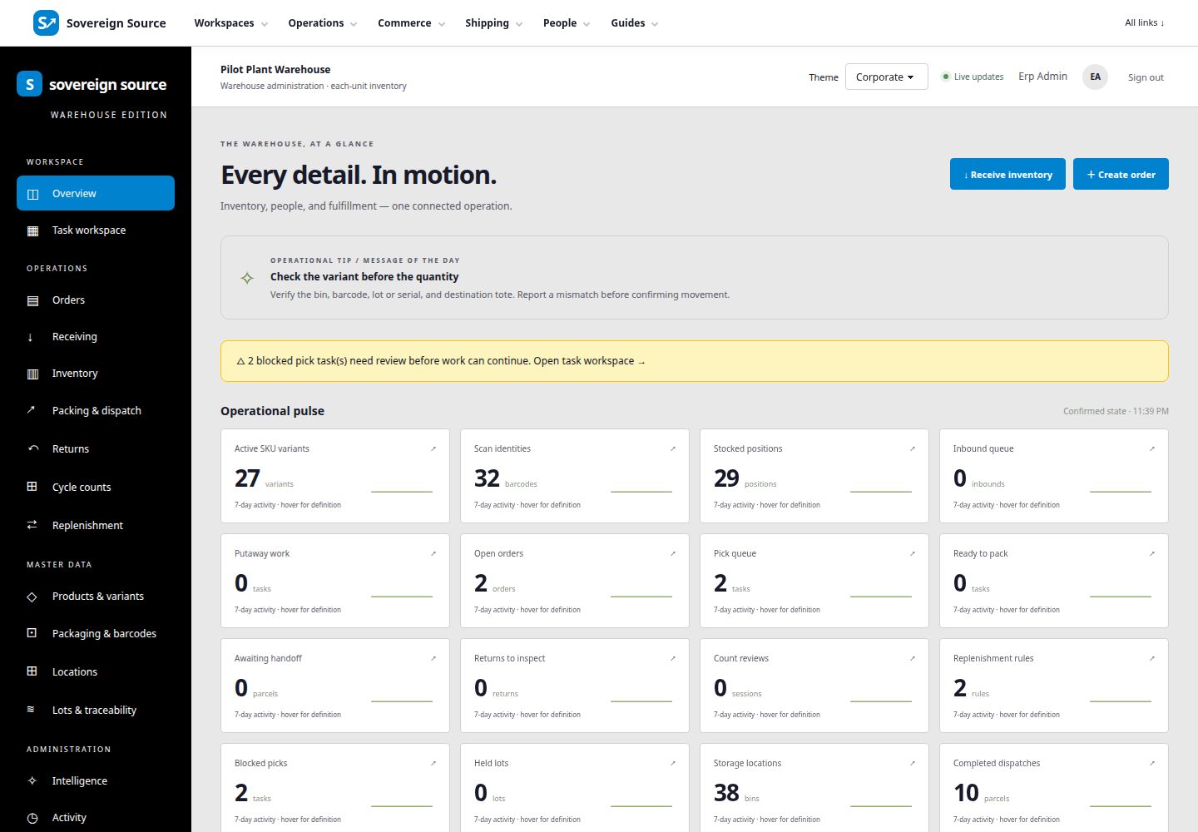Click the Orders list icon
This screenshot has height=832, width=1198.
(32, 300)
